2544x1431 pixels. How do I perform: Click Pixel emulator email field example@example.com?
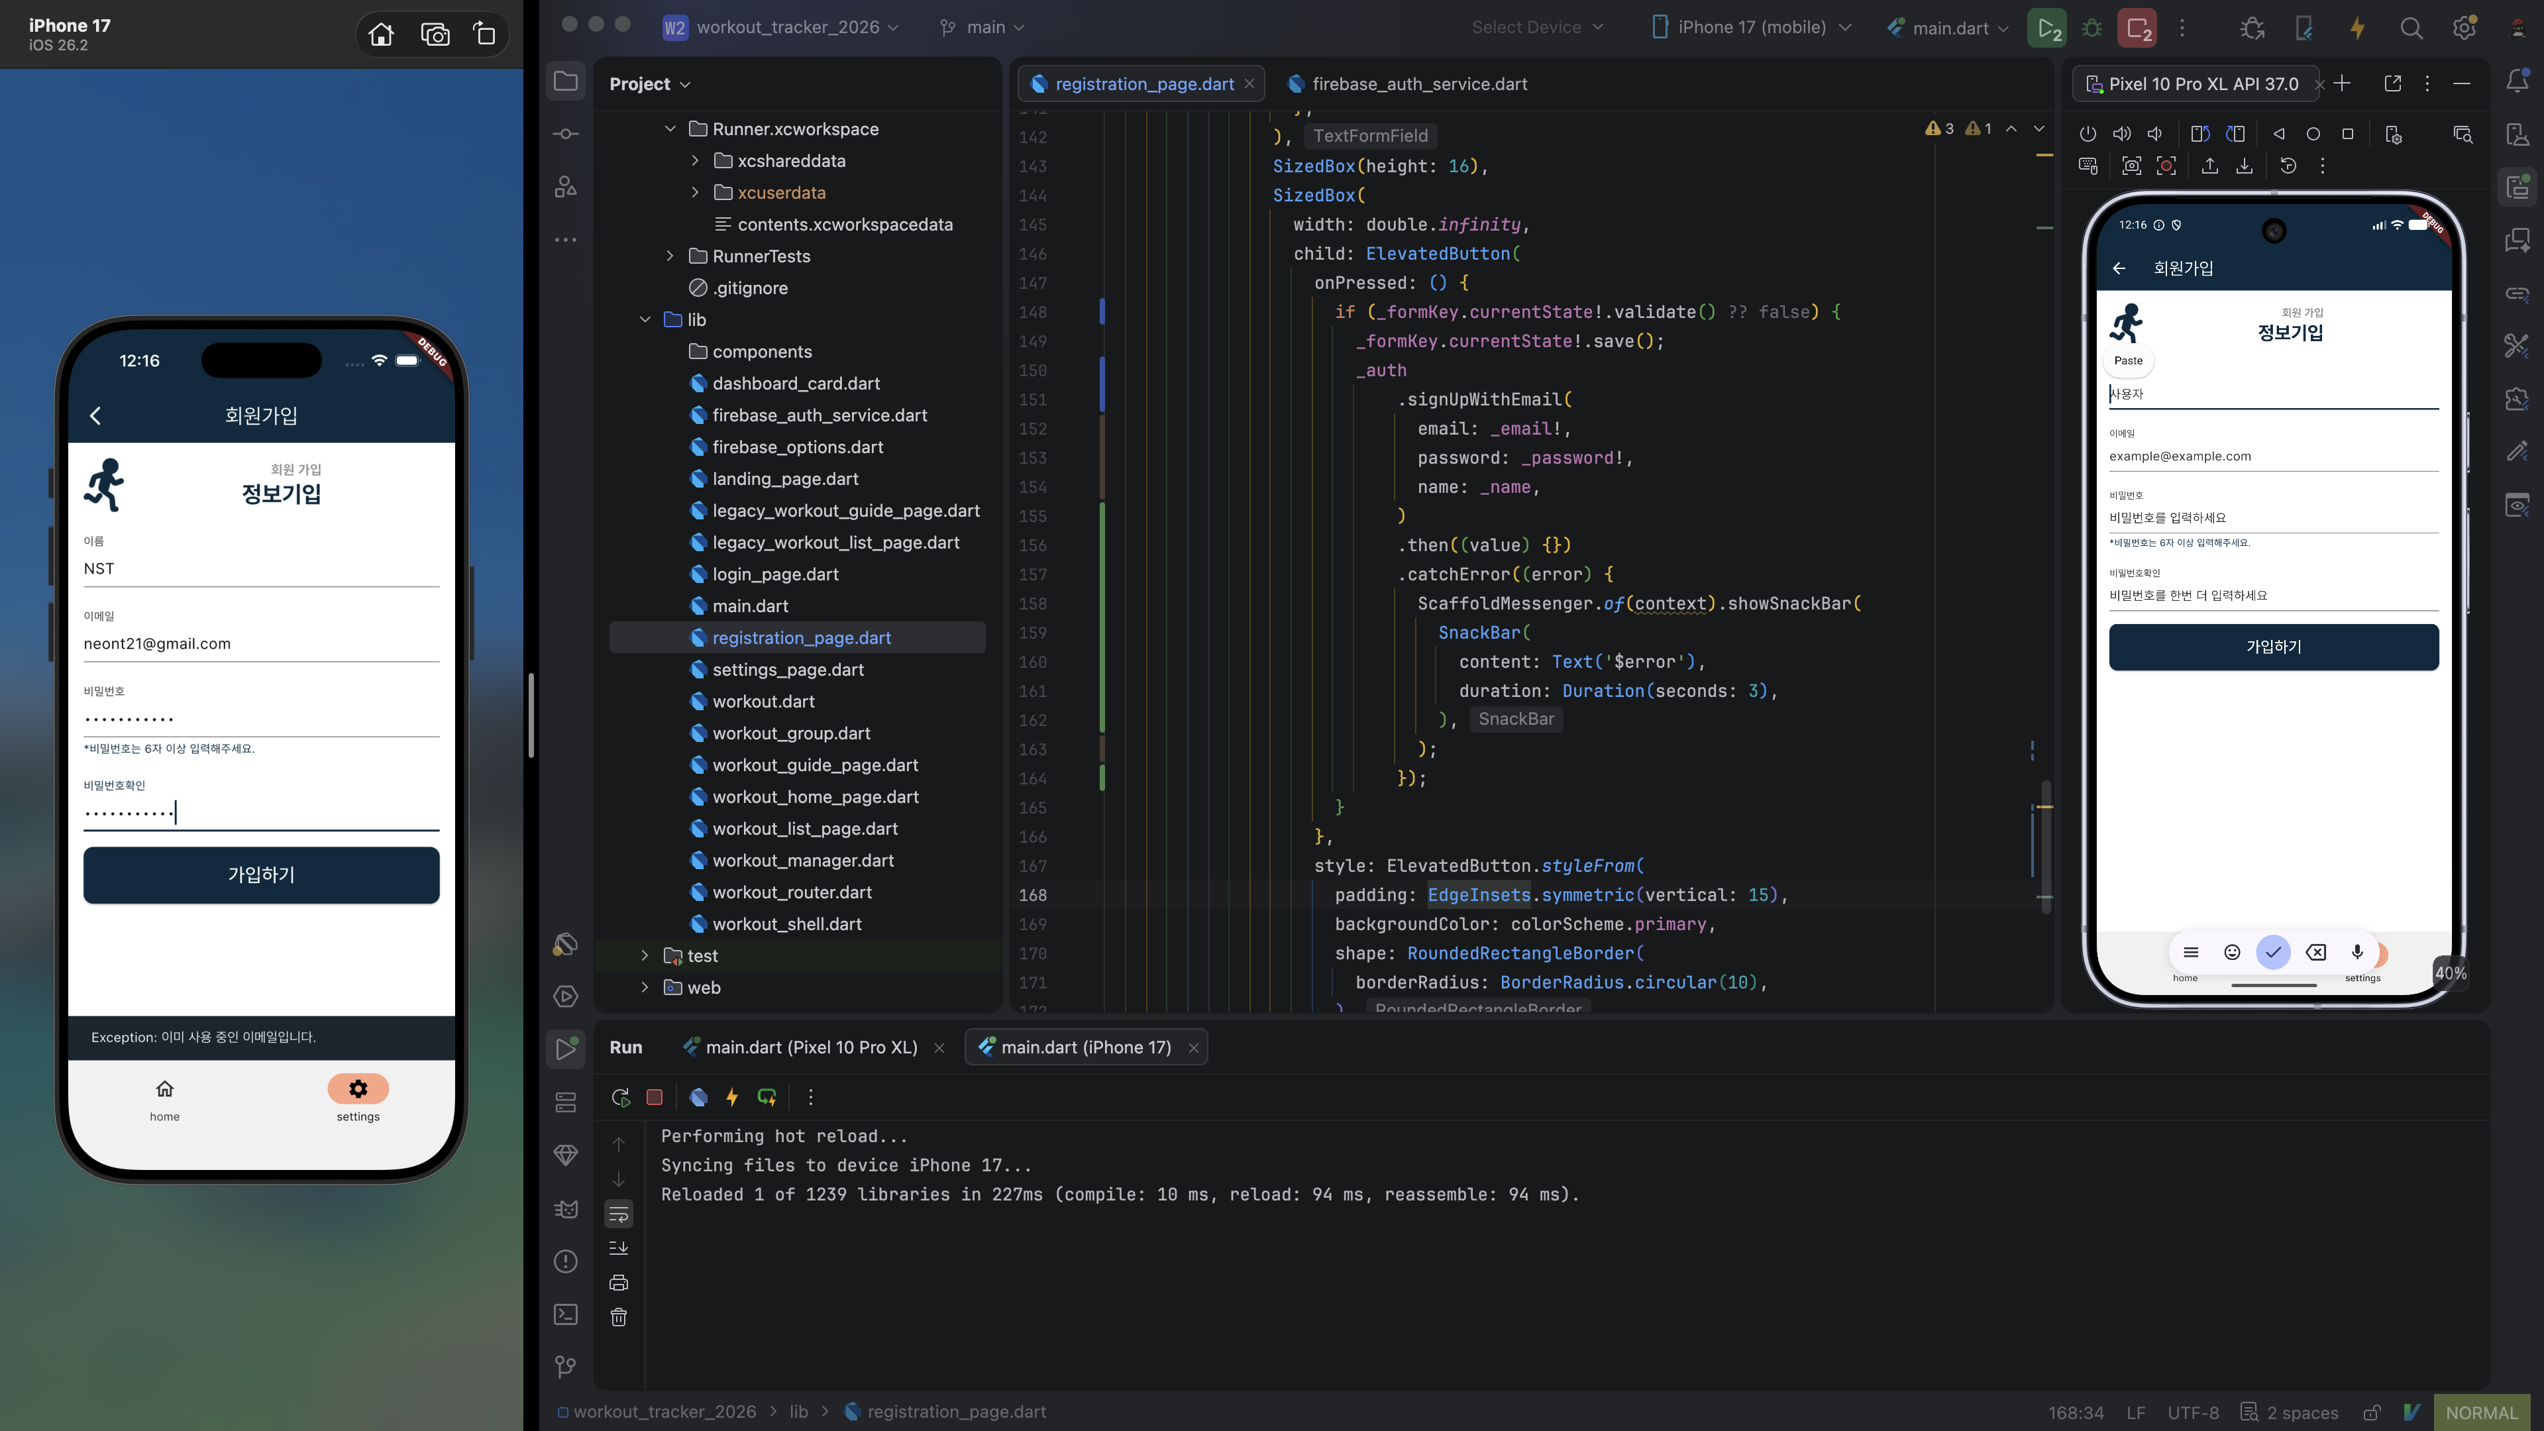(2274, 456)
